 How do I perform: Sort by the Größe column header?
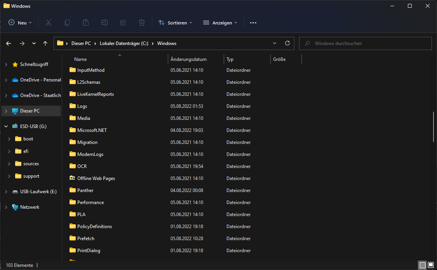tap(279, 59)
